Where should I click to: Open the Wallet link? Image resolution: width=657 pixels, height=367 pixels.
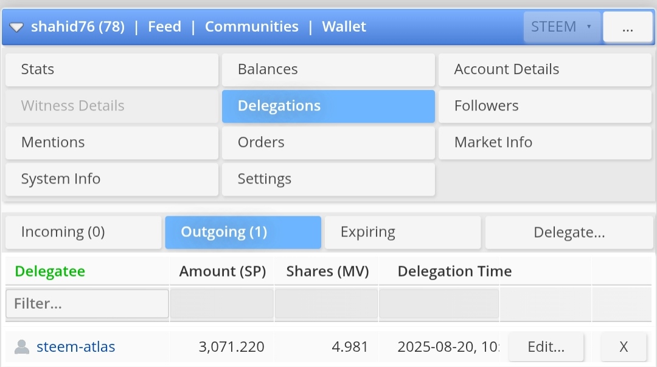pyautogui.click(x=344, y=27)
